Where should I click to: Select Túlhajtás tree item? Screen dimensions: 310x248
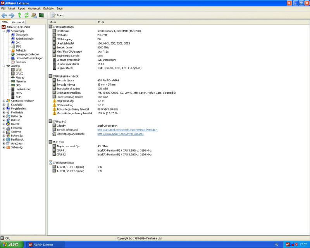point(21,50)
